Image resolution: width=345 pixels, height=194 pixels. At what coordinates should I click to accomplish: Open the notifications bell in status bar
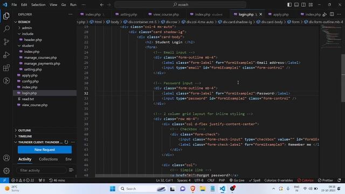pos(339,180)
